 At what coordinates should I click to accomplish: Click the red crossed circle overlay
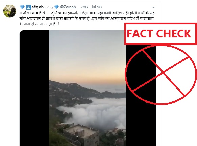tap(161, 74)
